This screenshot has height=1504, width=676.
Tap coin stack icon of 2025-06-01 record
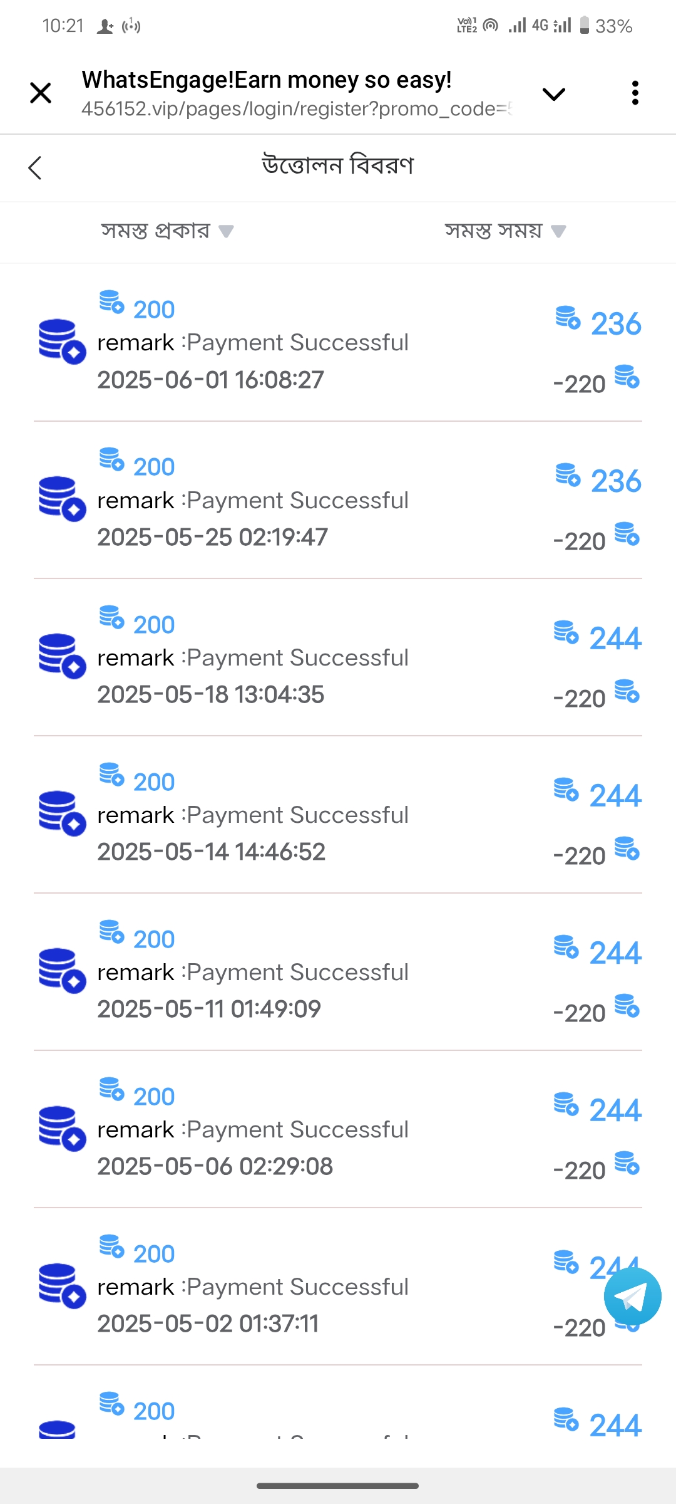point(61,341)
